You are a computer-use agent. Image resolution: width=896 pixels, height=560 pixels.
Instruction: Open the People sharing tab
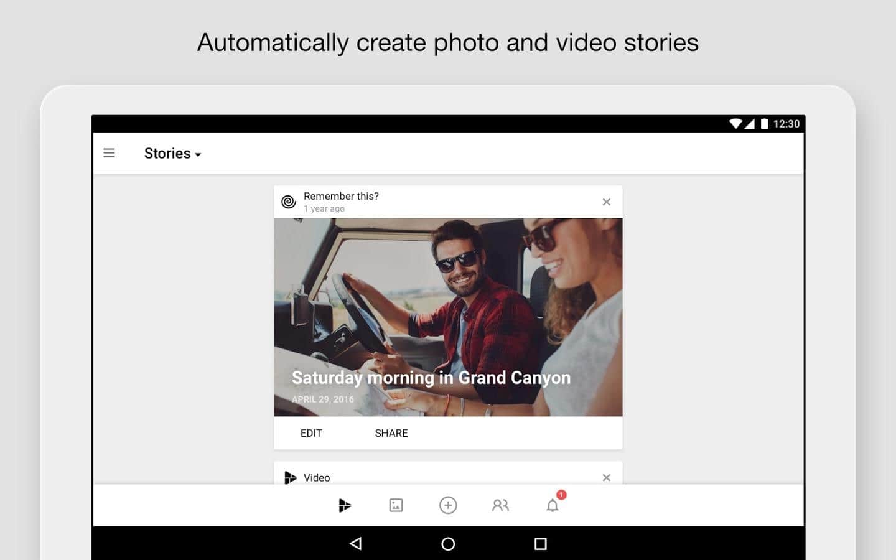[x=500, y=505]
